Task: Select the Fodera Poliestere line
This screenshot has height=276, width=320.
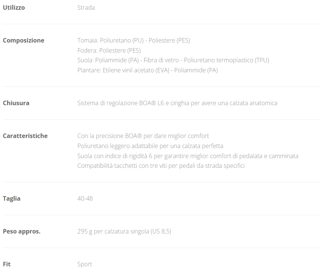Action: pos(109,50)
